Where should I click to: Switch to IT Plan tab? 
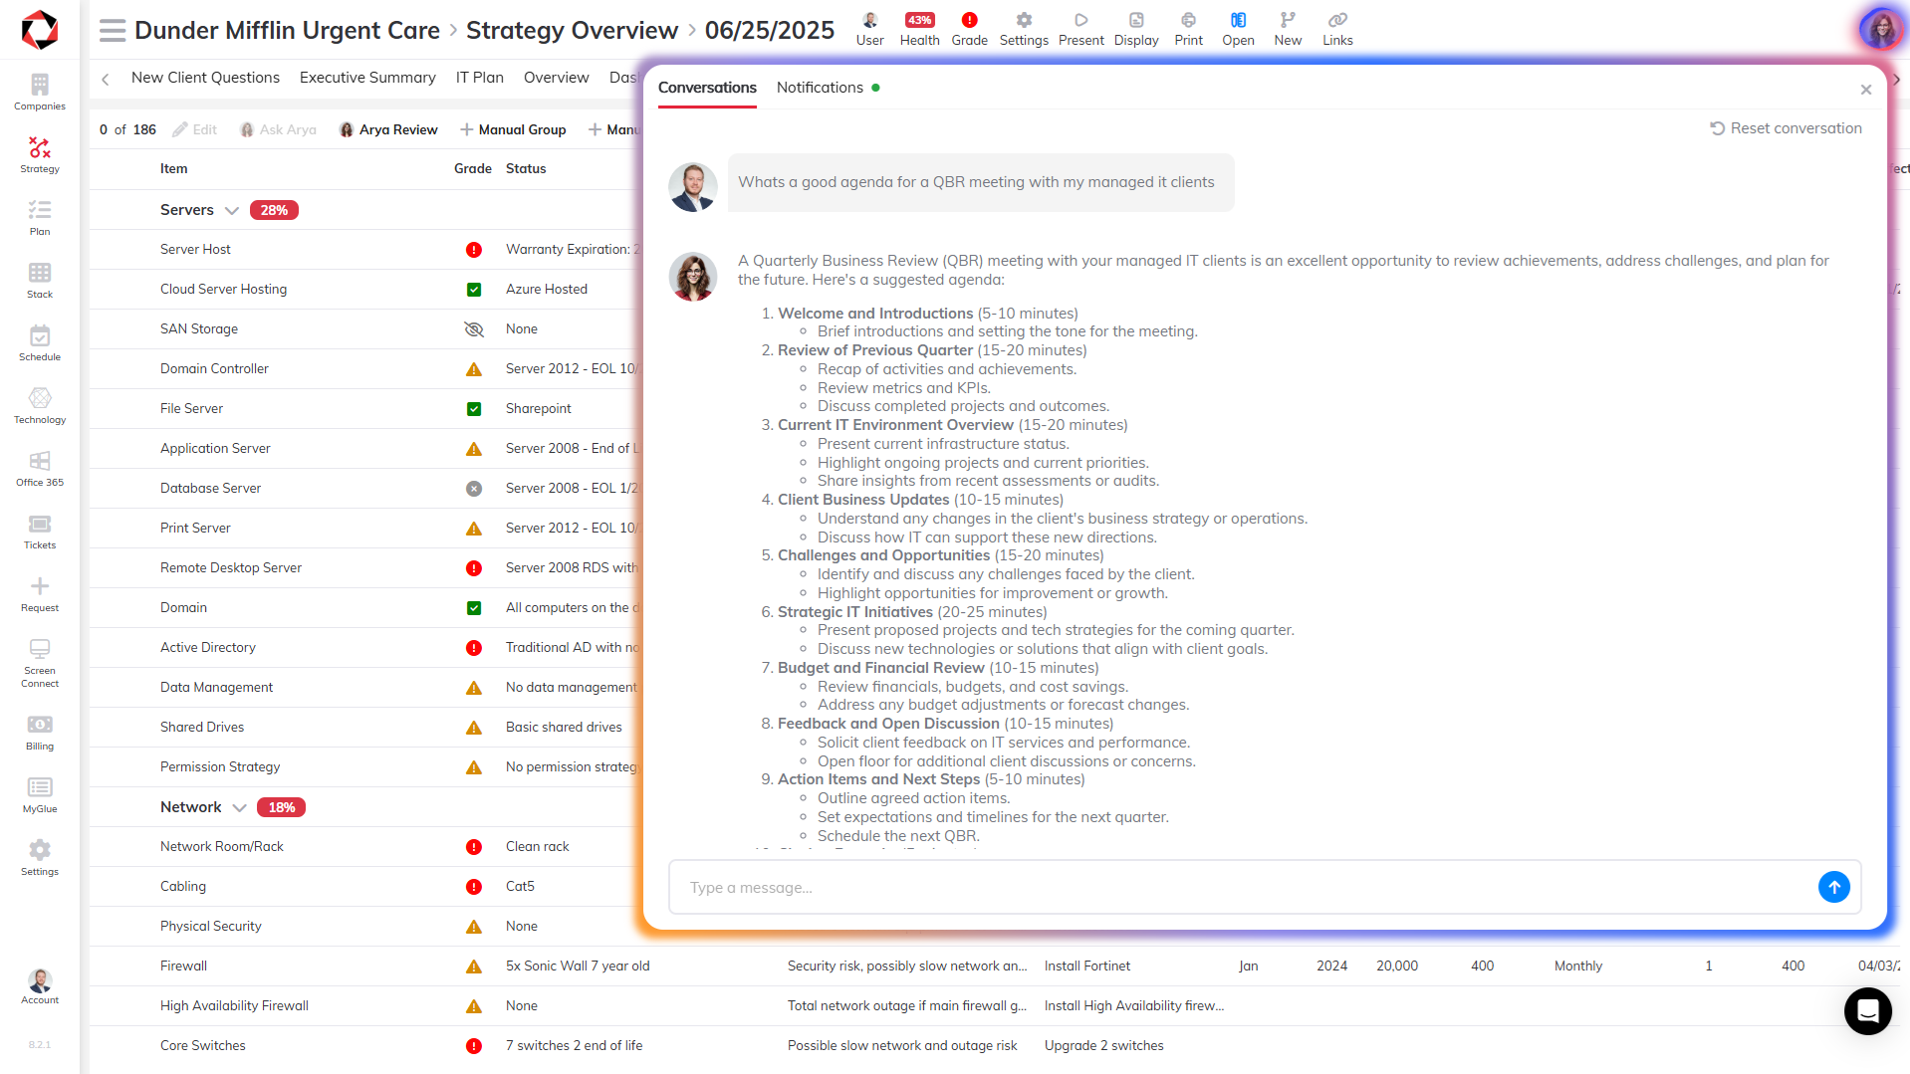coord(480,78)
